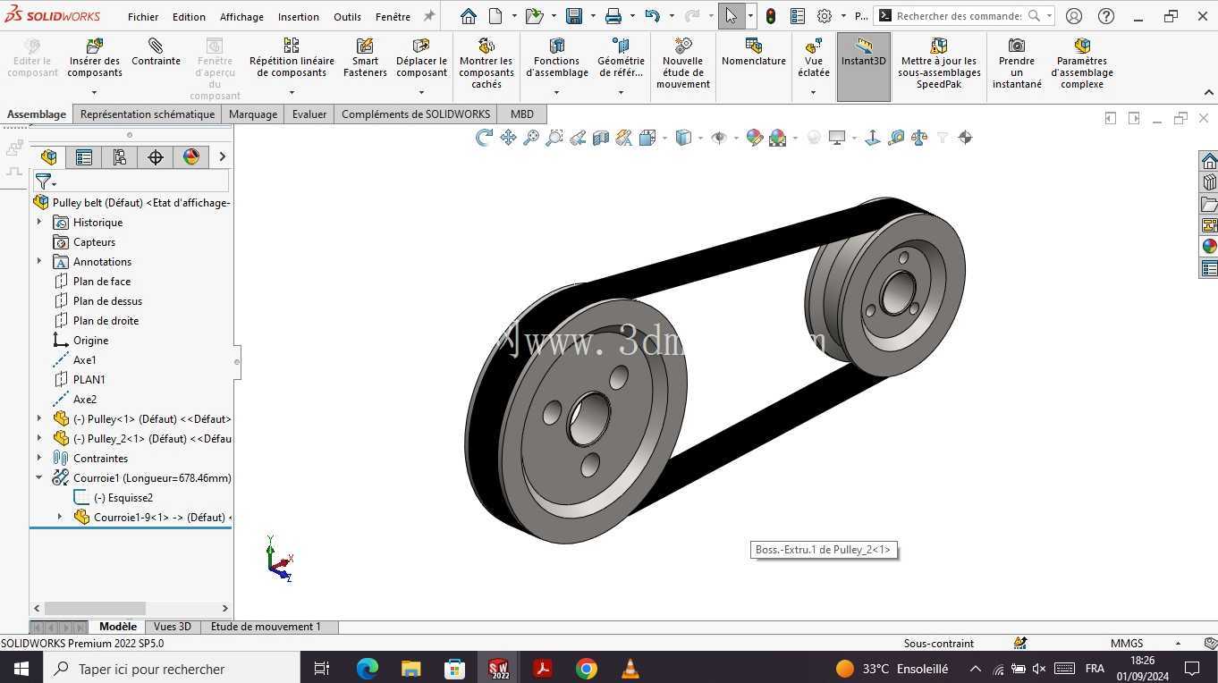This screenshot has width=1218, height=683.
Task: Switch to the MBD tab
Action: (x=522, y=114)
